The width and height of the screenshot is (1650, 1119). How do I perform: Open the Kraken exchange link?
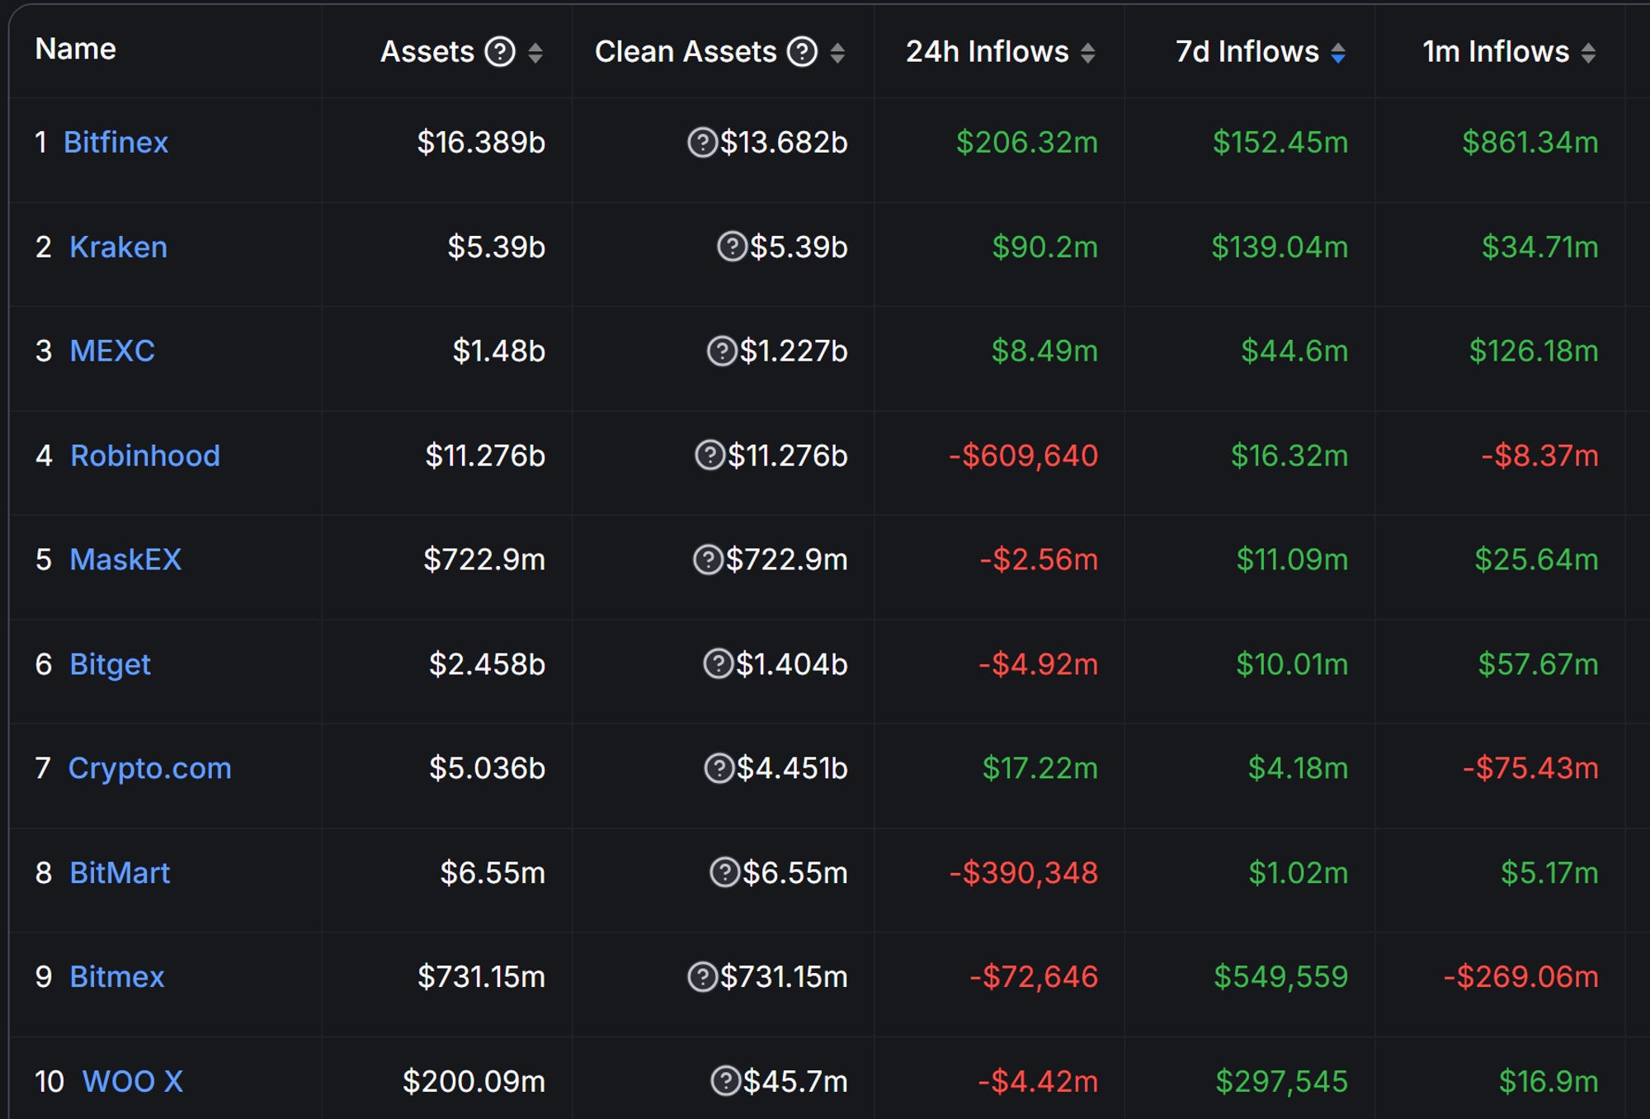coord(118,247)
